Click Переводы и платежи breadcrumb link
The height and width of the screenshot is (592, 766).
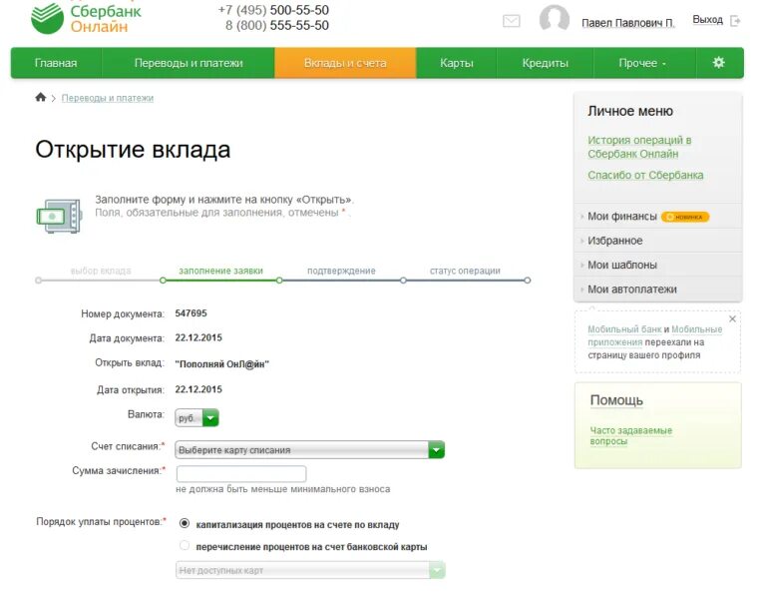tap(108, 98)
